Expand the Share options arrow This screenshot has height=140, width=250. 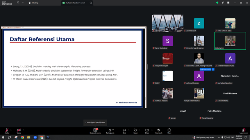[x=152, y=130]
